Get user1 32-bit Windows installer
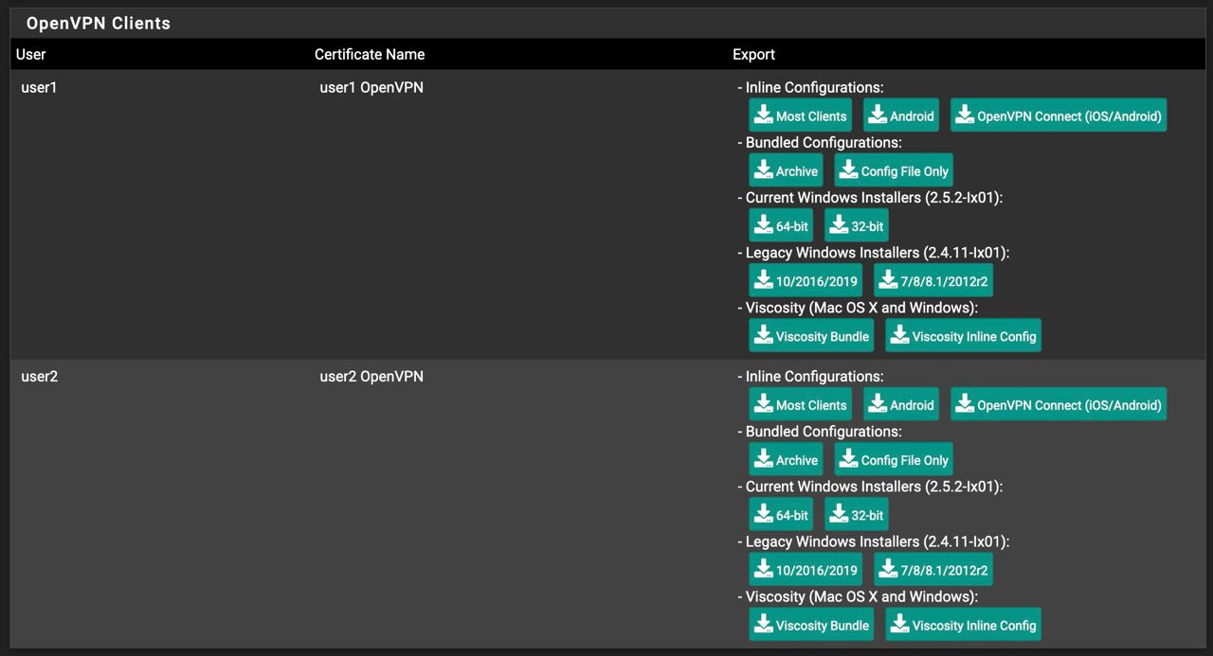The height and width of the screenshot is (656, 1213). click(857, 225)
